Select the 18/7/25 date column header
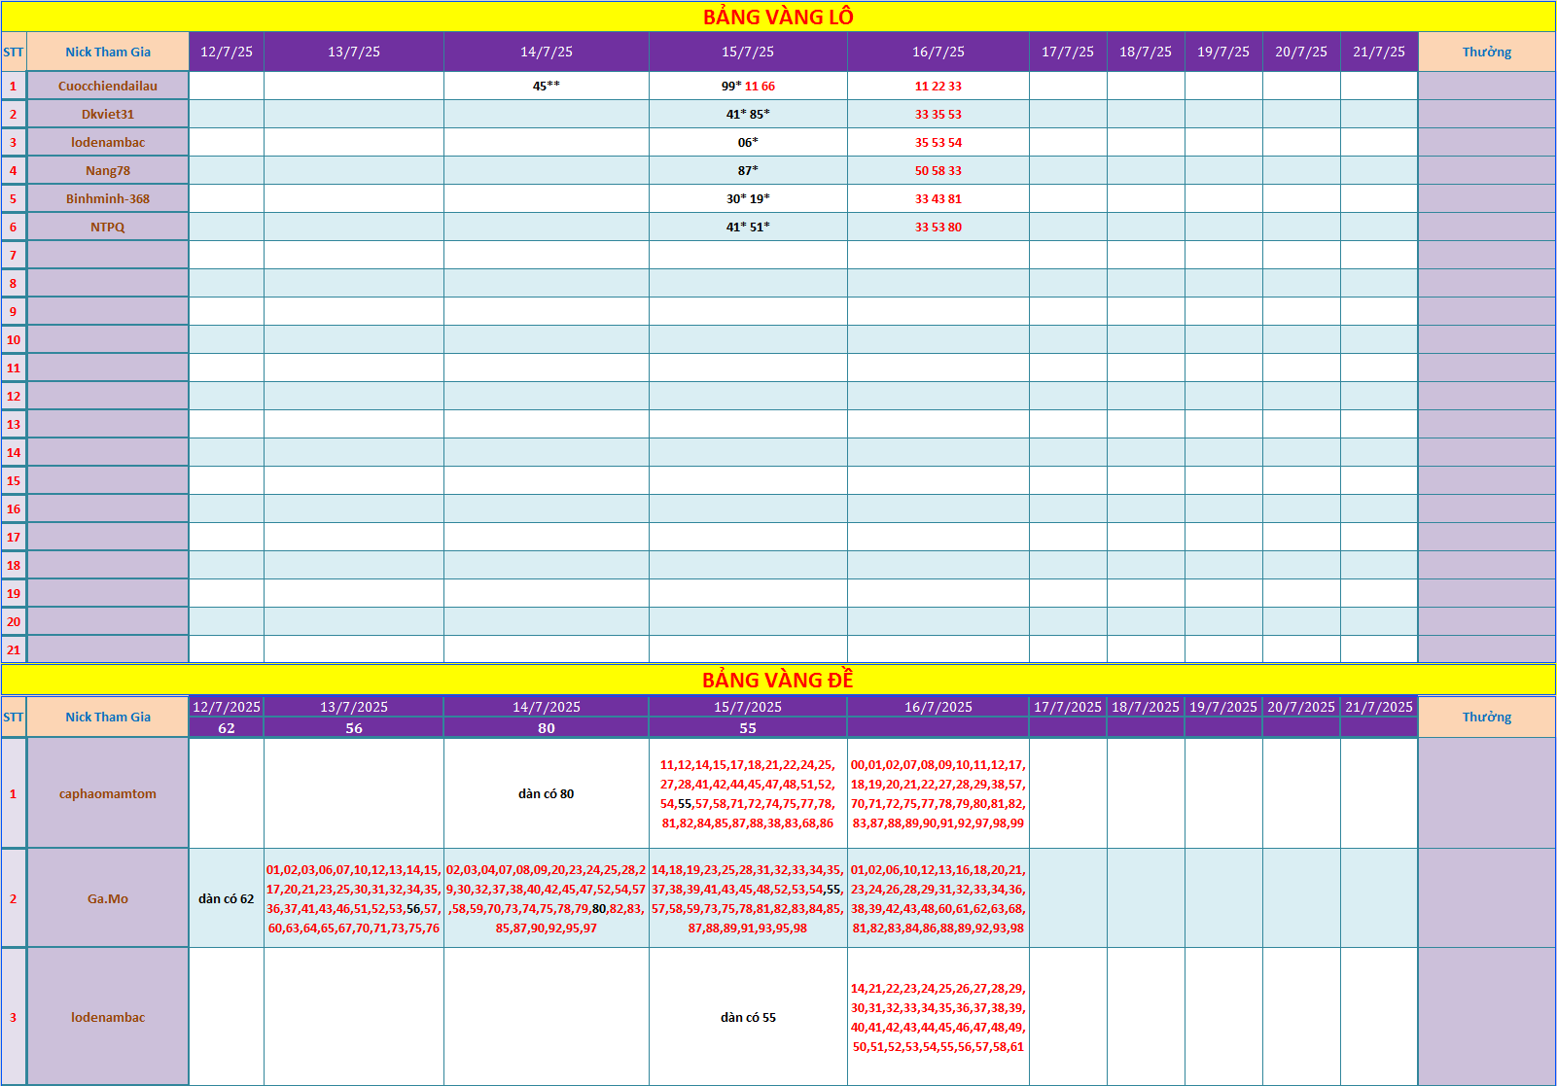1557x1086 pixels. [x=1146, y=52]
